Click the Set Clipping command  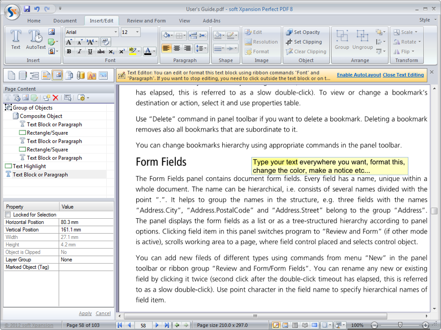pyautogui.click(x=304, y=42)
